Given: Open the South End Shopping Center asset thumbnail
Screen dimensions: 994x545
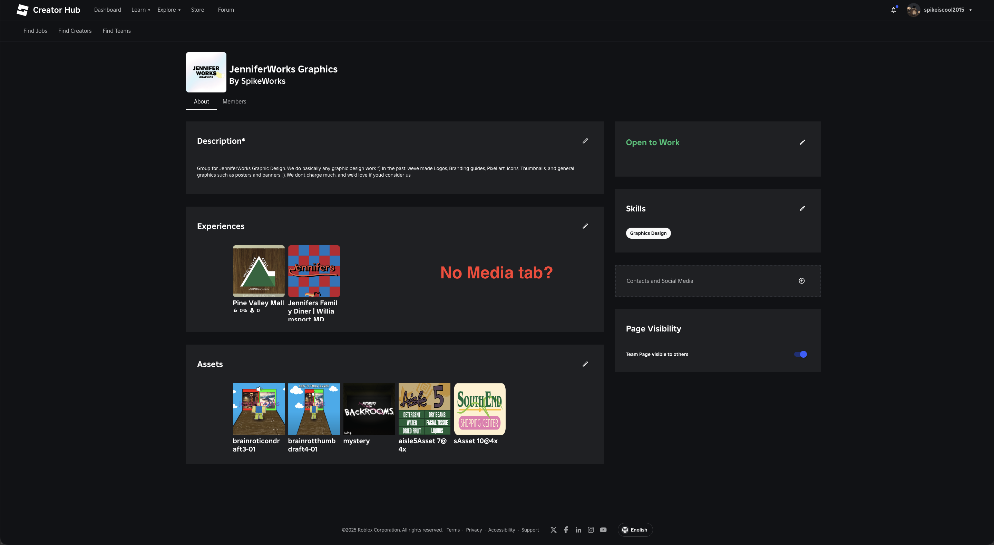Looking at the screenshot, I should click(x=480, y=409).
